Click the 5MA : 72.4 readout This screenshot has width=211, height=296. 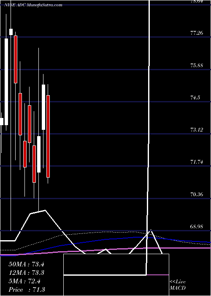coord(24,281)
